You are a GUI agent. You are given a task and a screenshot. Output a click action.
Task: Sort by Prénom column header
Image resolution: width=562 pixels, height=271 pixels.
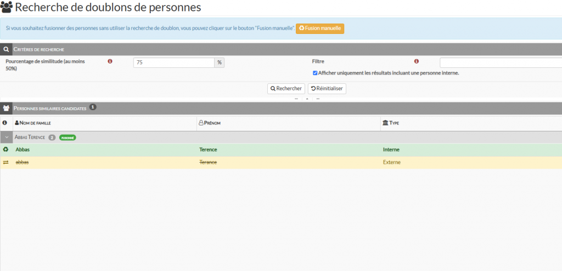point(211,123)
